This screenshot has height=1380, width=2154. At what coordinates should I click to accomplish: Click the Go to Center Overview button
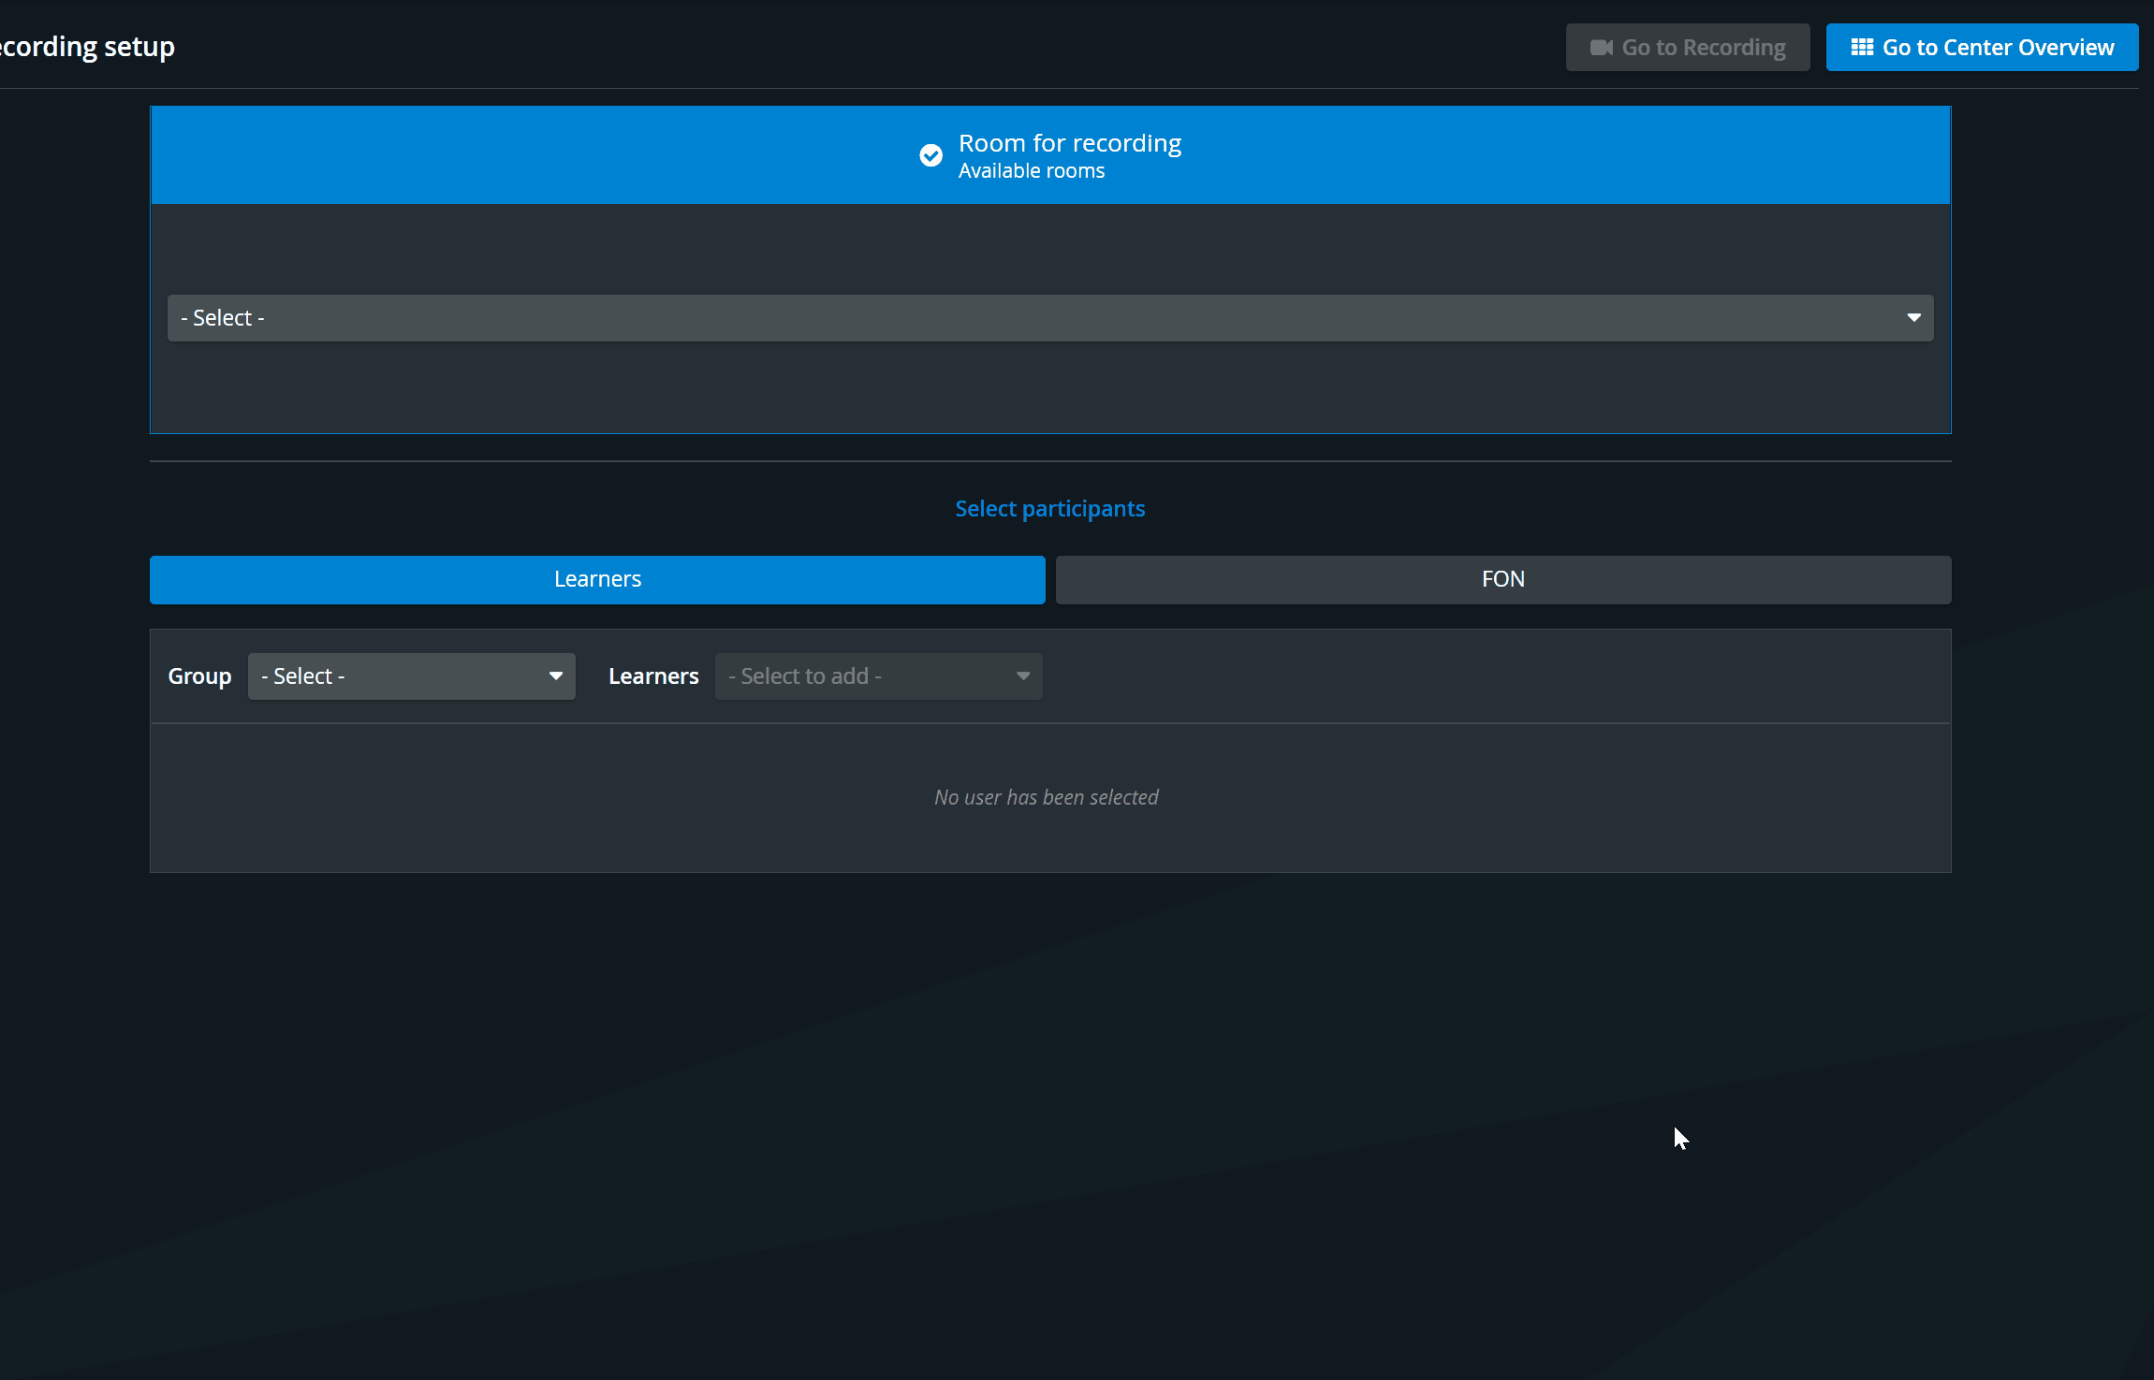coord(1983,48)
